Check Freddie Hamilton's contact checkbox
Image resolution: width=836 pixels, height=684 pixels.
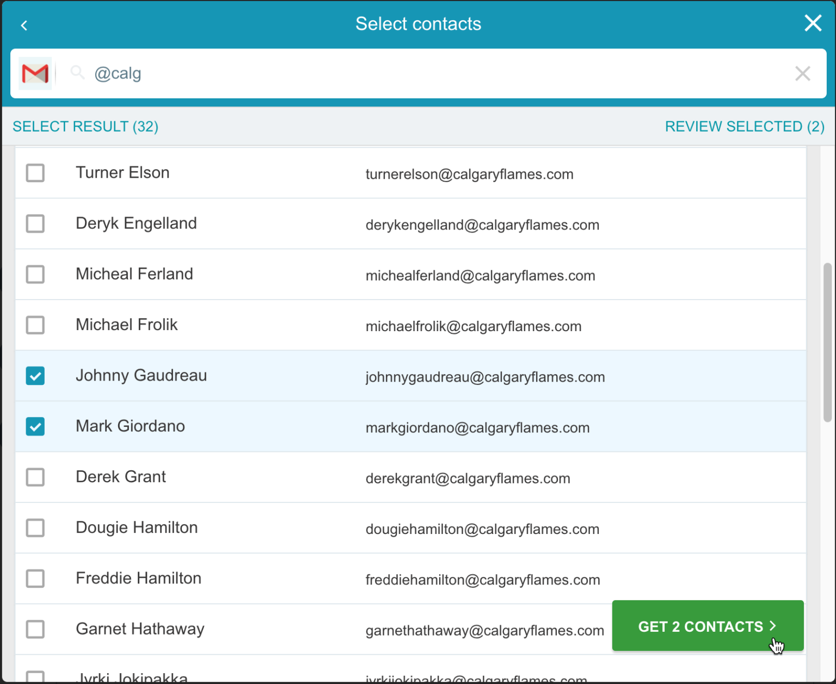click(x=35, y=579)
